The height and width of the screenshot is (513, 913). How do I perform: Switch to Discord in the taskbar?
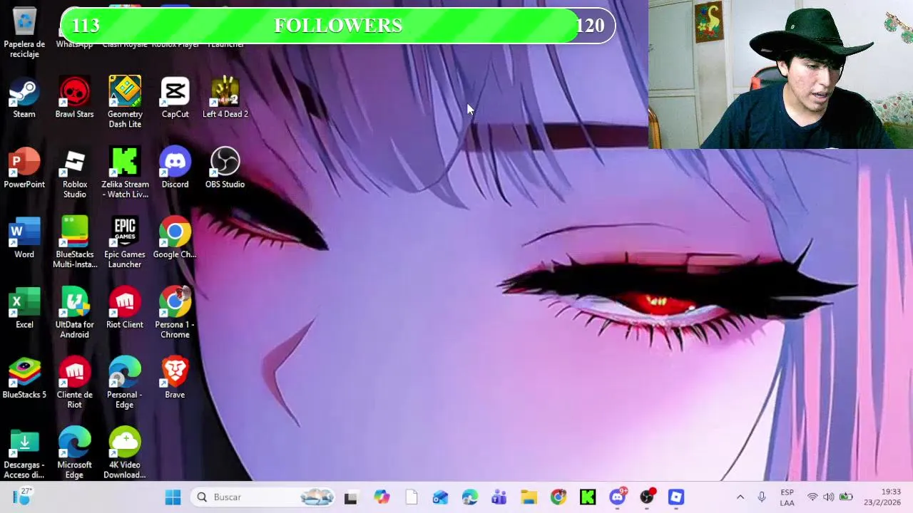(x=618, y=497)
